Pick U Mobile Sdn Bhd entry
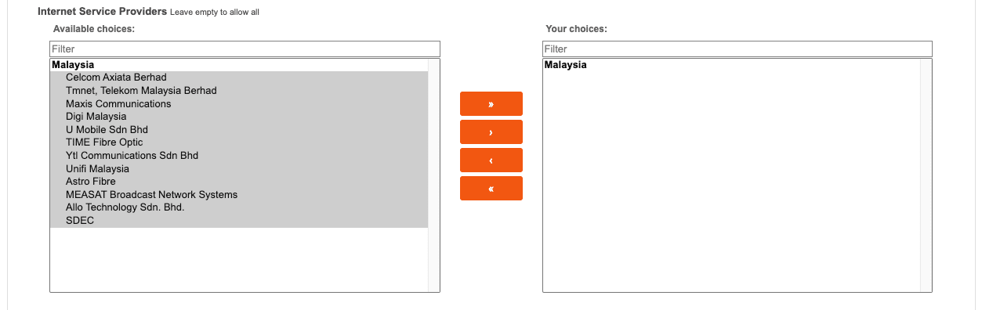 [239, 130]
